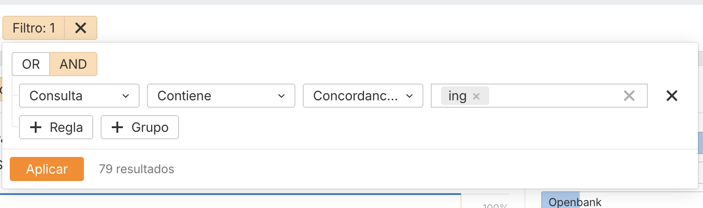Switch filter logic to OR
703x208 pixels.
(31, 64)
